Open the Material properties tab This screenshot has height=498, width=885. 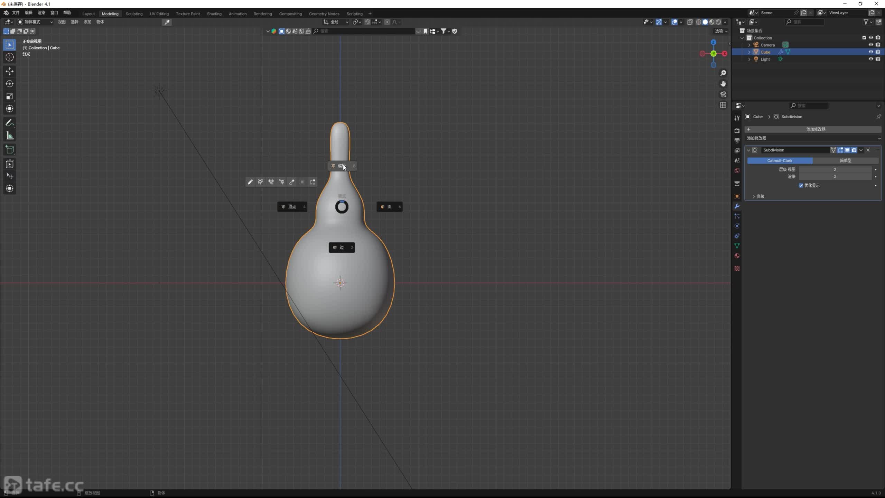(737, 256)
